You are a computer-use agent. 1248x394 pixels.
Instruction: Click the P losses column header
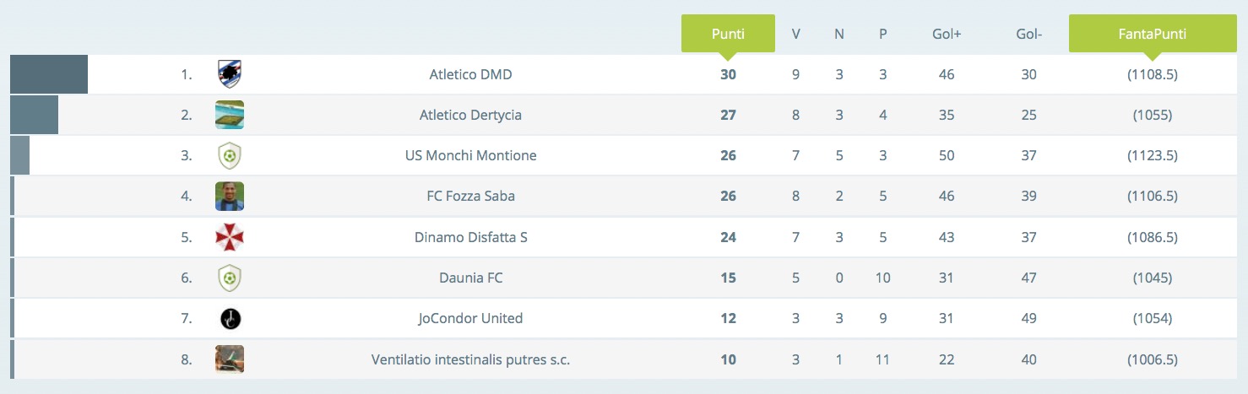[x=882, y=35]
